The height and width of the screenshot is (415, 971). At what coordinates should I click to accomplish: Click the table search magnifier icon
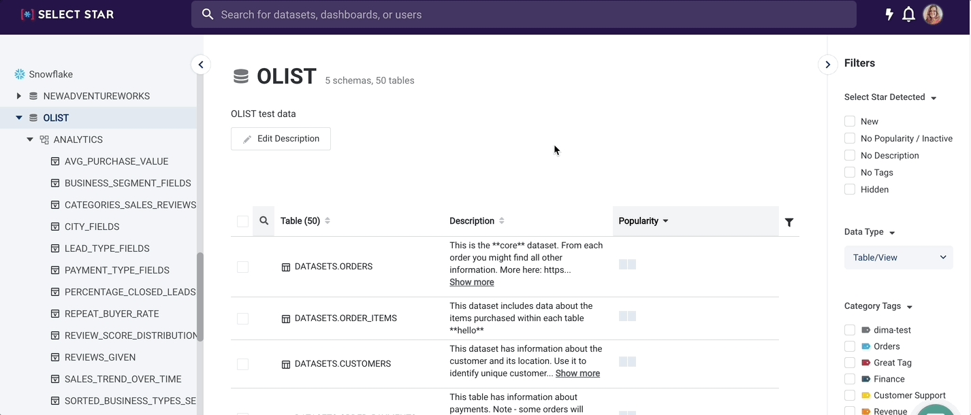pyautogui.click(x=264, y=221)
